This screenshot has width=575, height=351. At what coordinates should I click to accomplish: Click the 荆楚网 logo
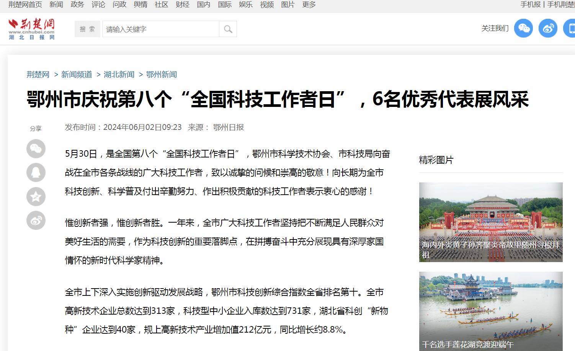[x=32, y=29]
